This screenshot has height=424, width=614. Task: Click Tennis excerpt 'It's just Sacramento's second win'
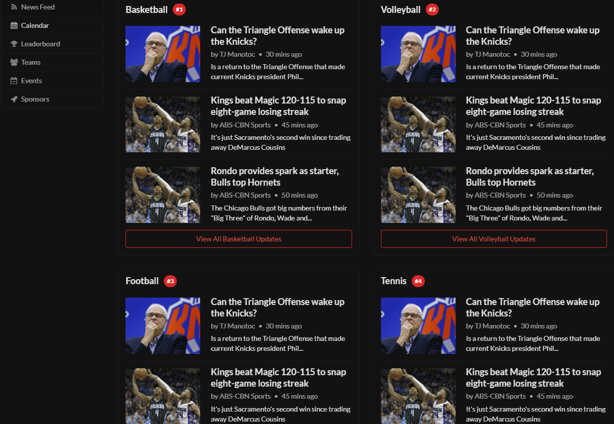tap(536, 414)
